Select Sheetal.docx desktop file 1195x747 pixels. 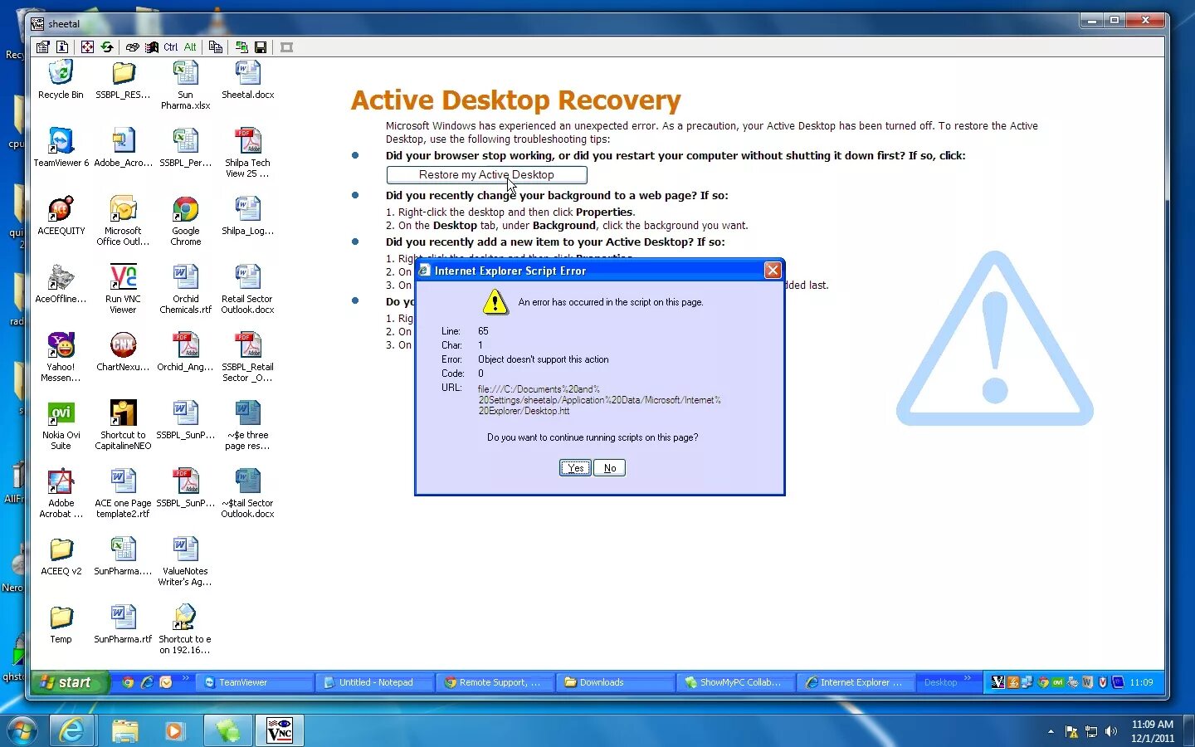247,80
